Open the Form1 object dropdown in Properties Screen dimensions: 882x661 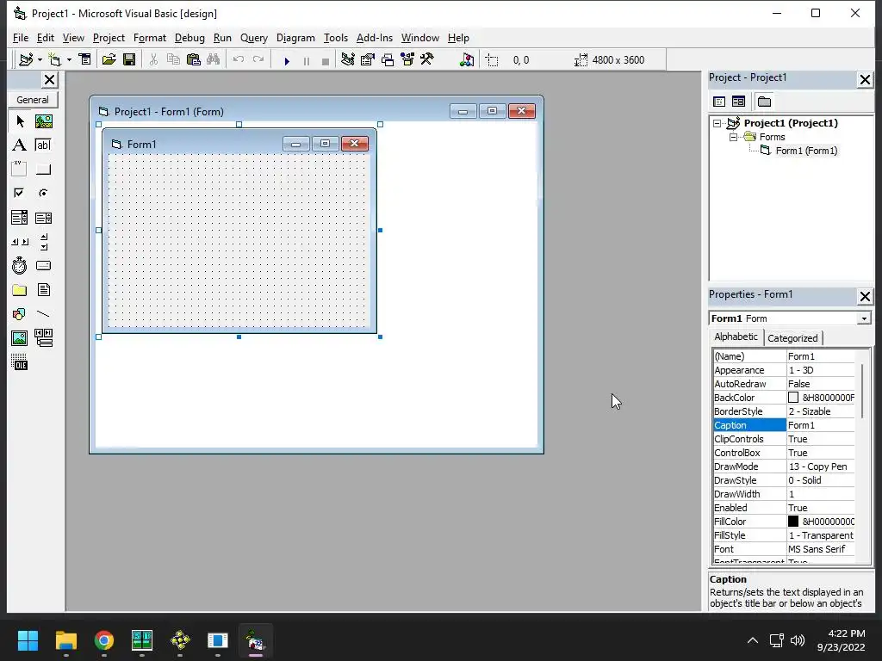tap(864, 318)
